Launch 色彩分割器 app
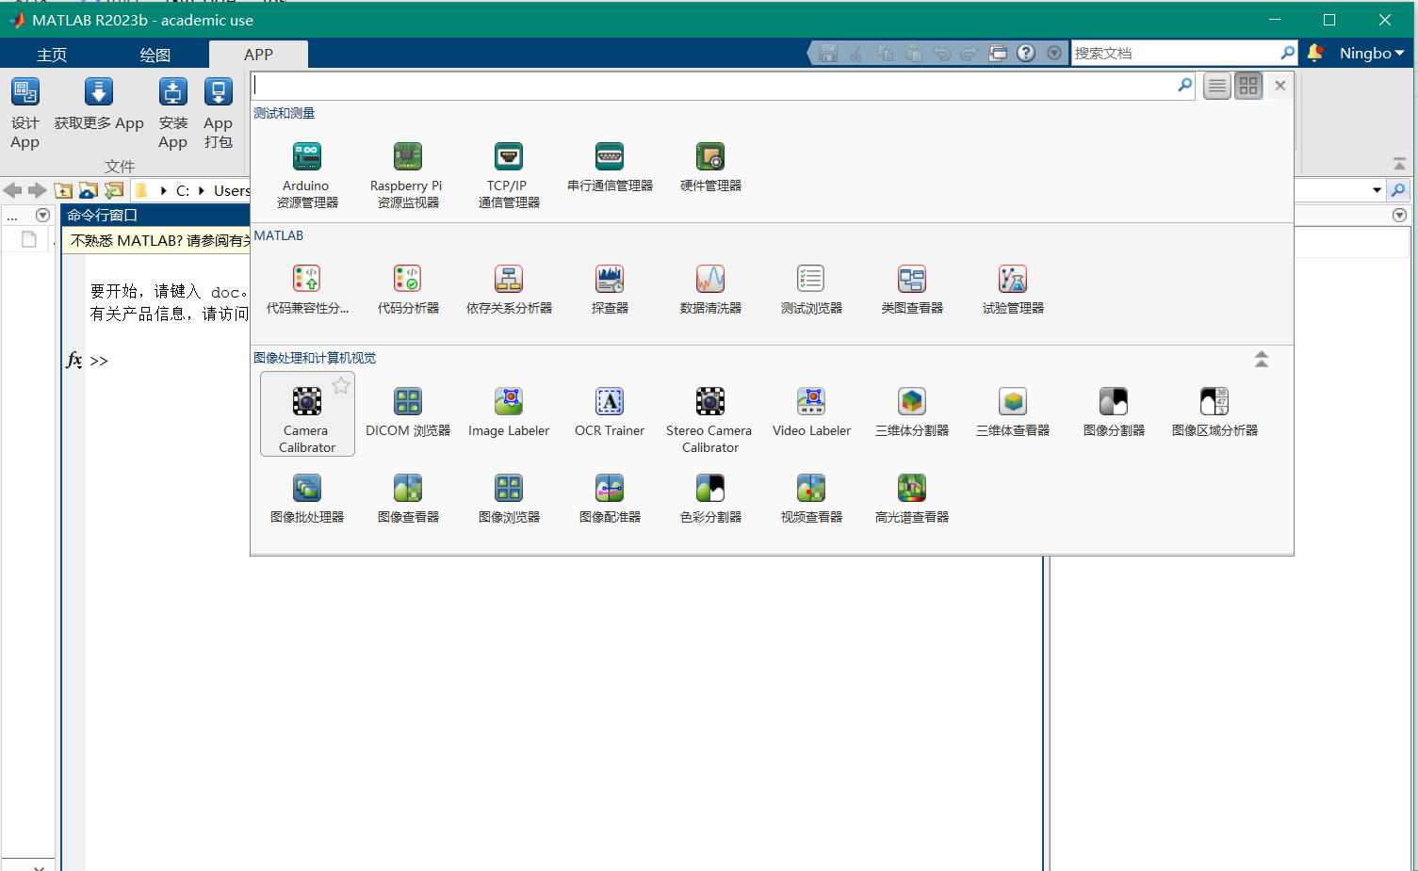Image resolution: width=1418 pixels, height=871 pixels. coord(710,498)
